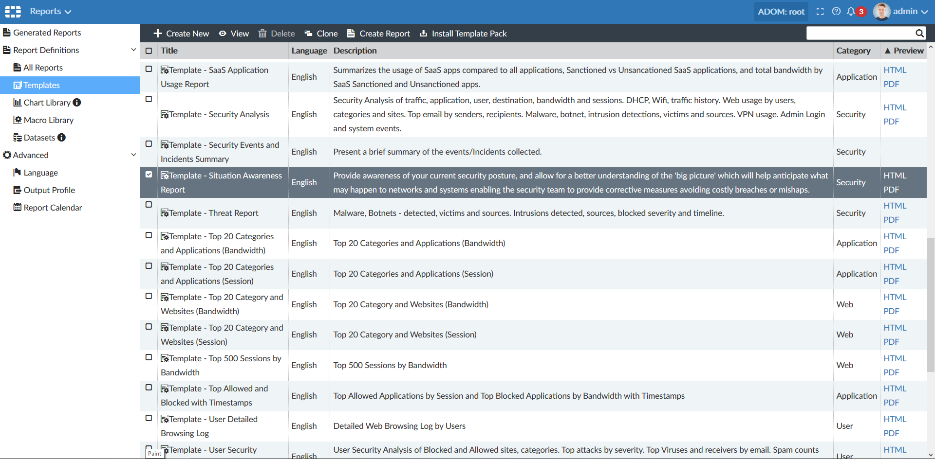This screenshot has width=935, height=459.
Task: Open the Report Calendar
Action: click(53, 207)
